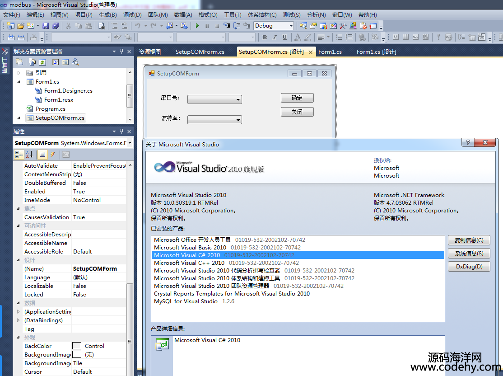503x376 pixels.
Task: Click the New Project toolbar icon
Action: [x=10, y=26]
